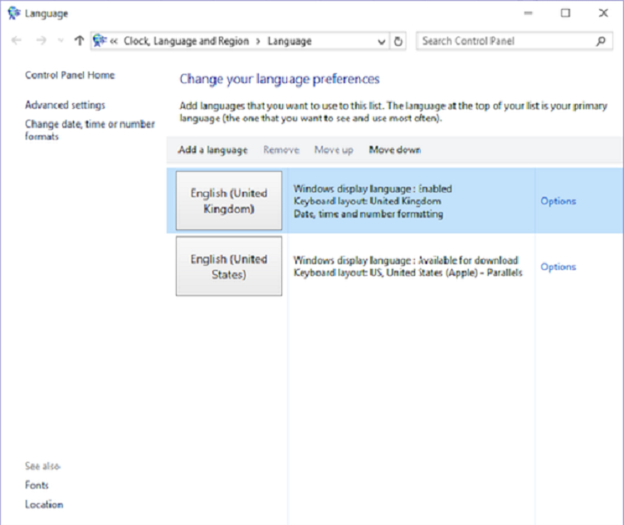Click the Language breadcrumb segment
Screen dimensions: 624x525
(290, 41)
